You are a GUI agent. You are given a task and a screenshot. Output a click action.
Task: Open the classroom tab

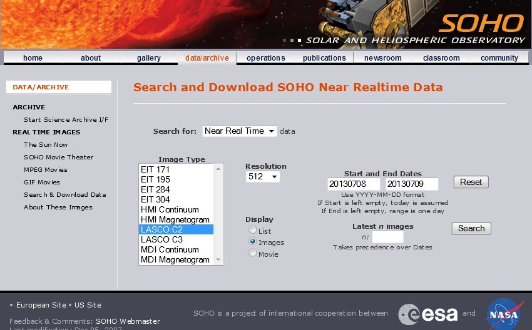[441, 58]
